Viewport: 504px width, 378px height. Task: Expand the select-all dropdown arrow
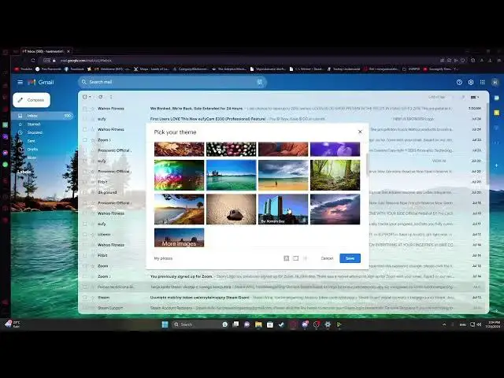[x=90, y=97]
